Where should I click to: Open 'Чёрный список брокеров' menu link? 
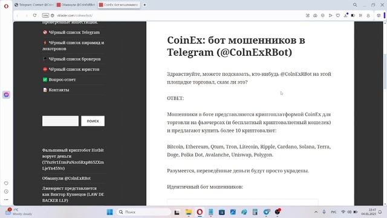coord(71,59)
